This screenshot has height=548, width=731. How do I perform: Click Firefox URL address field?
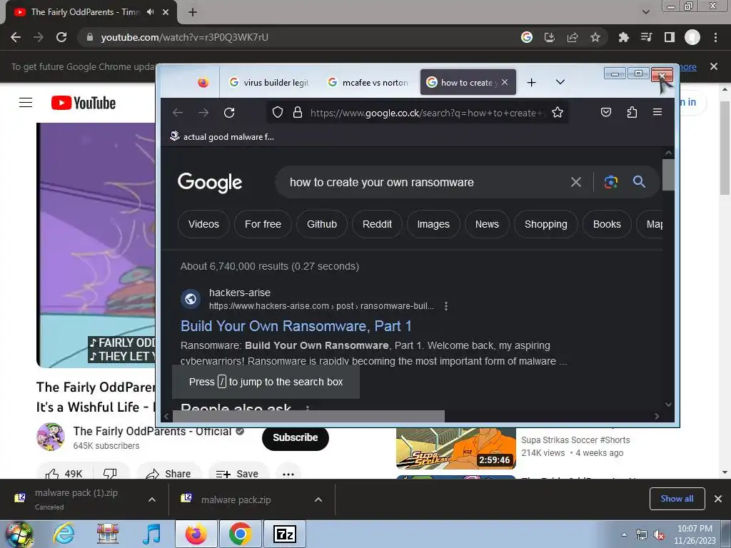(x=425, y=113)
